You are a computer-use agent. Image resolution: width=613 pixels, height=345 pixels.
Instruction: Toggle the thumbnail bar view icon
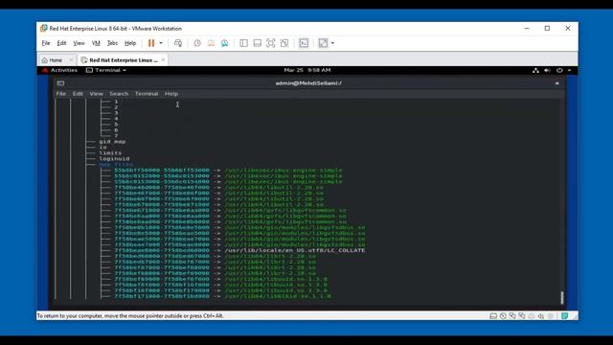point(258,43)
